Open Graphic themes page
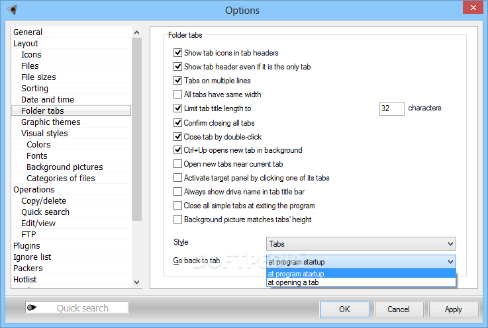 click(72, 122)
